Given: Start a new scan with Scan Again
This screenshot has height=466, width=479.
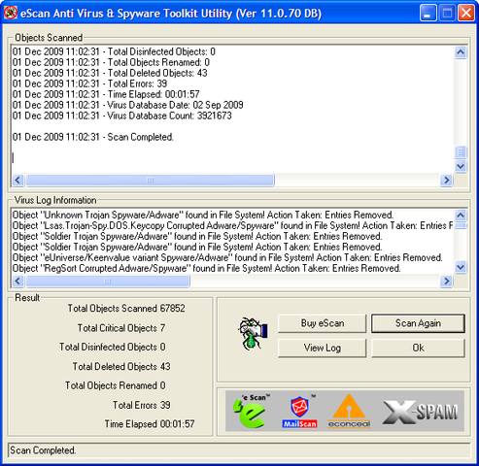Looking at the screenshot, I should (x=418, y=323).
